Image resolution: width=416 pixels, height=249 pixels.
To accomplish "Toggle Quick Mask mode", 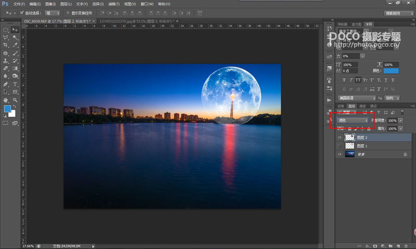I will click(5, 123).
